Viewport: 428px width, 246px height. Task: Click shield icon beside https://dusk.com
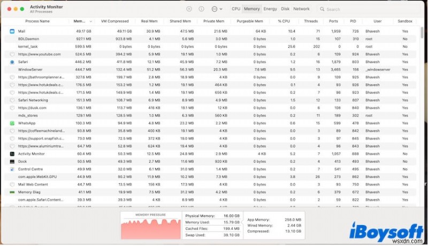[12, 108]
